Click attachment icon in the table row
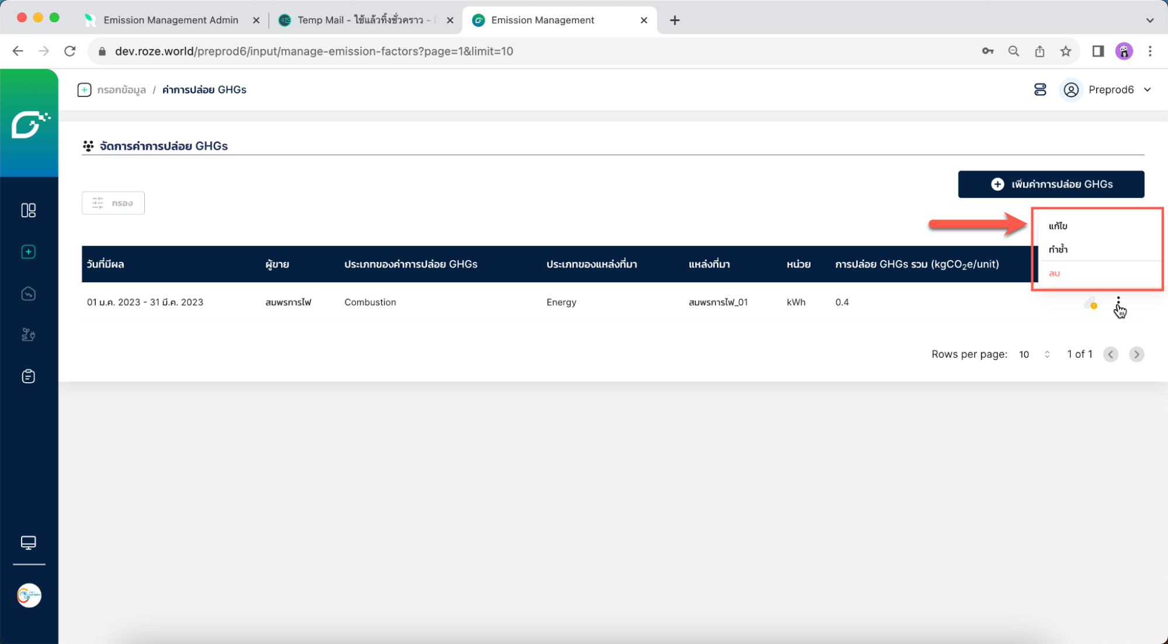1168x644 pixels. click(1090, 303)
